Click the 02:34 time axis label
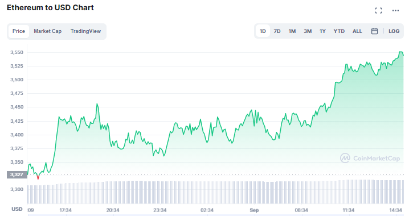 click(207, 210)
